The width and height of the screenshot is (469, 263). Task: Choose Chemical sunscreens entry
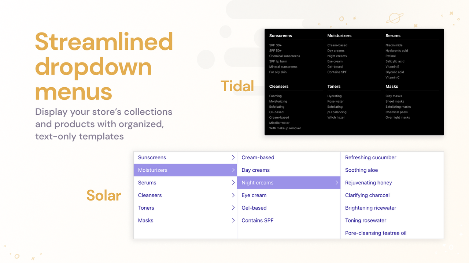pos(285,56)
